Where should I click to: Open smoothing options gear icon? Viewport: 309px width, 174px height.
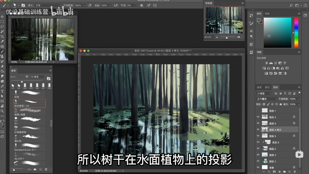click(x=142, y=6)
